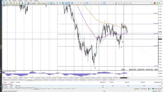Open the Вид menu

(x=10, y=1)
